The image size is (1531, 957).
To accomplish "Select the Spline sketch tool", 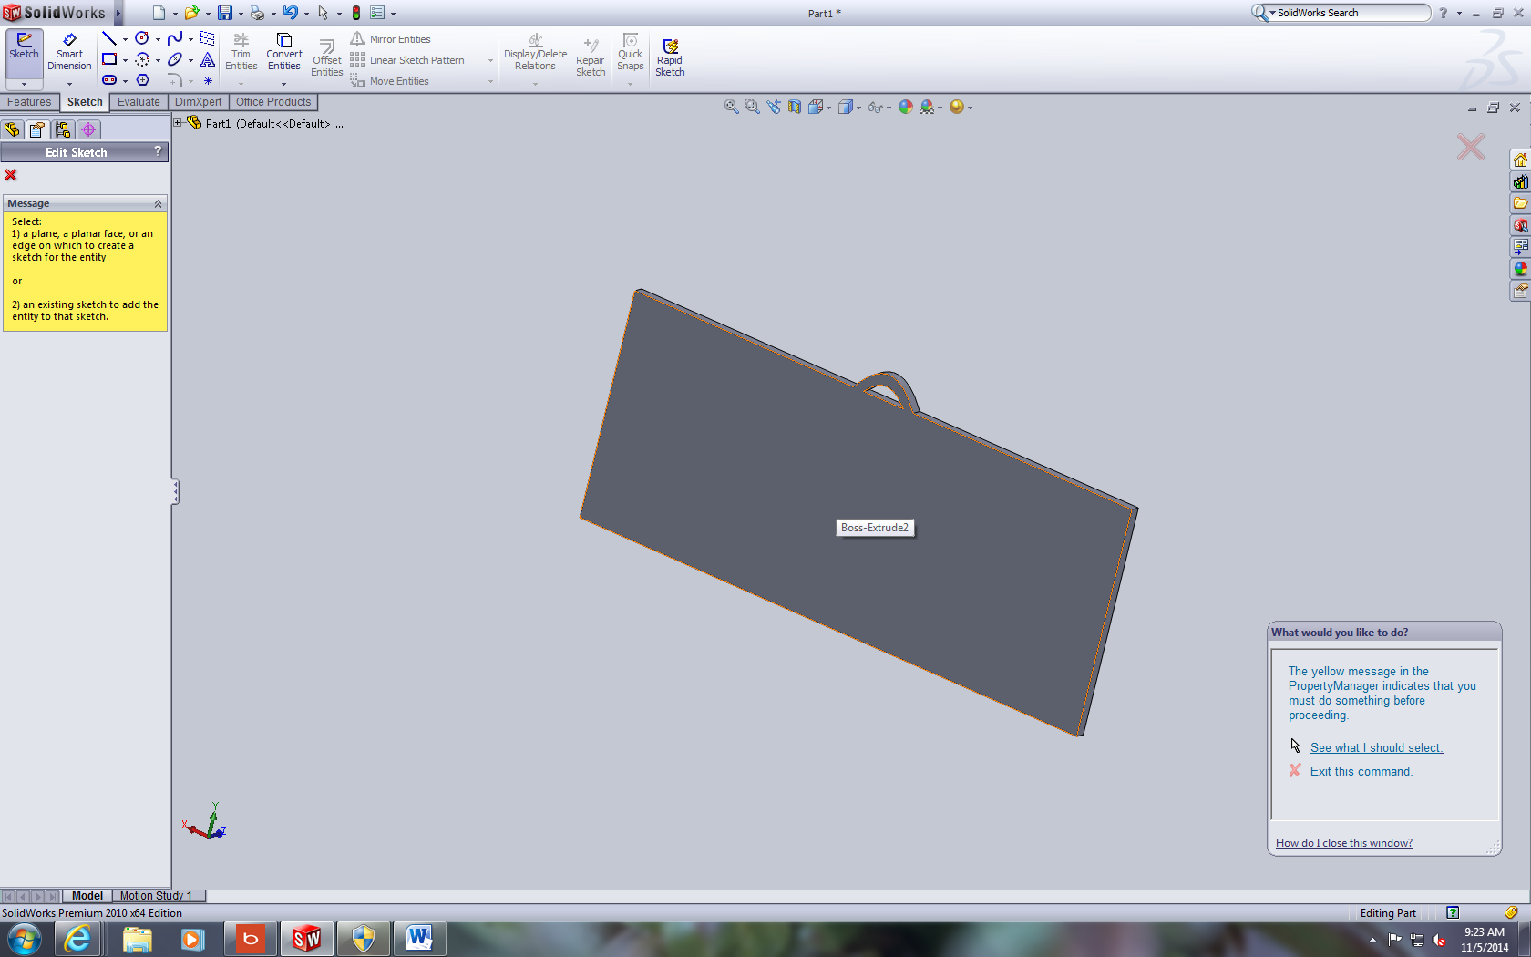I will (x=175, y=38).
